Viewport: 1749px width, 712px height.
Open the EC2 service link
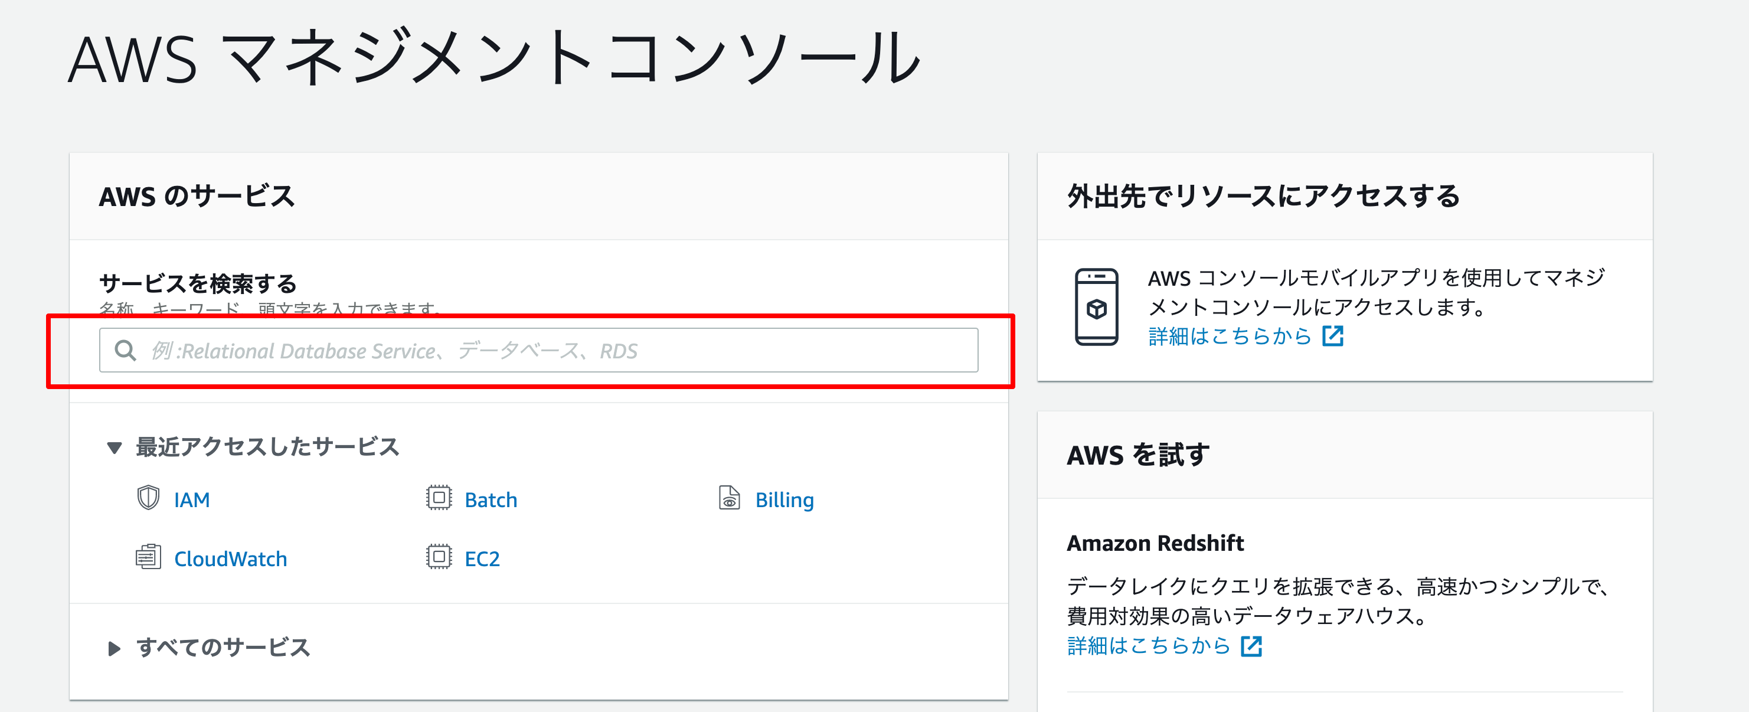(482, 559)
